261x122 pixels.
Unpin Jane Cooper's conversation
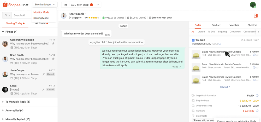tap(44, 74)
